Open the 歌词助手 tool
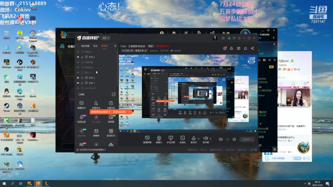 click(x=111, y=133)
